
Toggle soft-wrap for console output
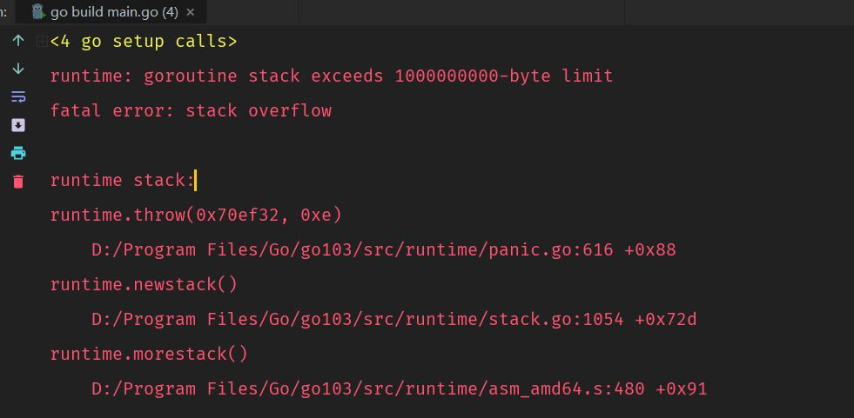(x=18, y=96)
